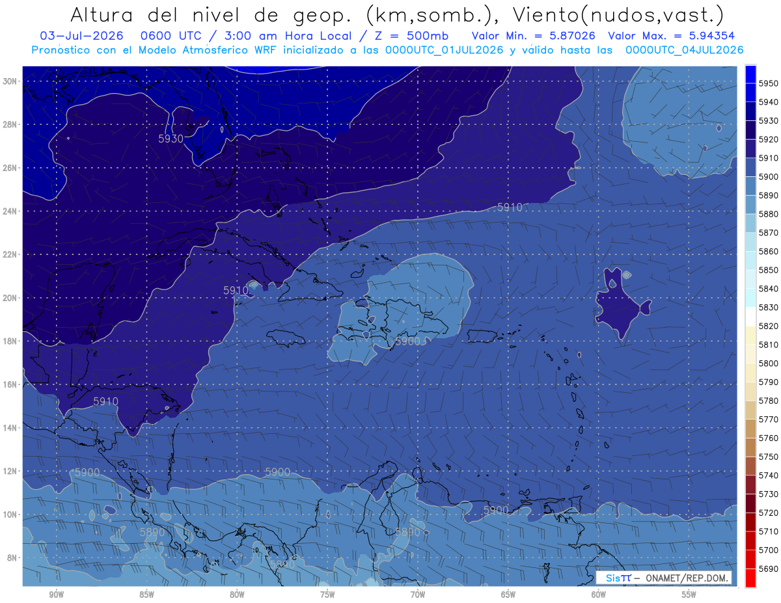
Task: Click the 55W longitude label
Action: [x=689, y=595]
